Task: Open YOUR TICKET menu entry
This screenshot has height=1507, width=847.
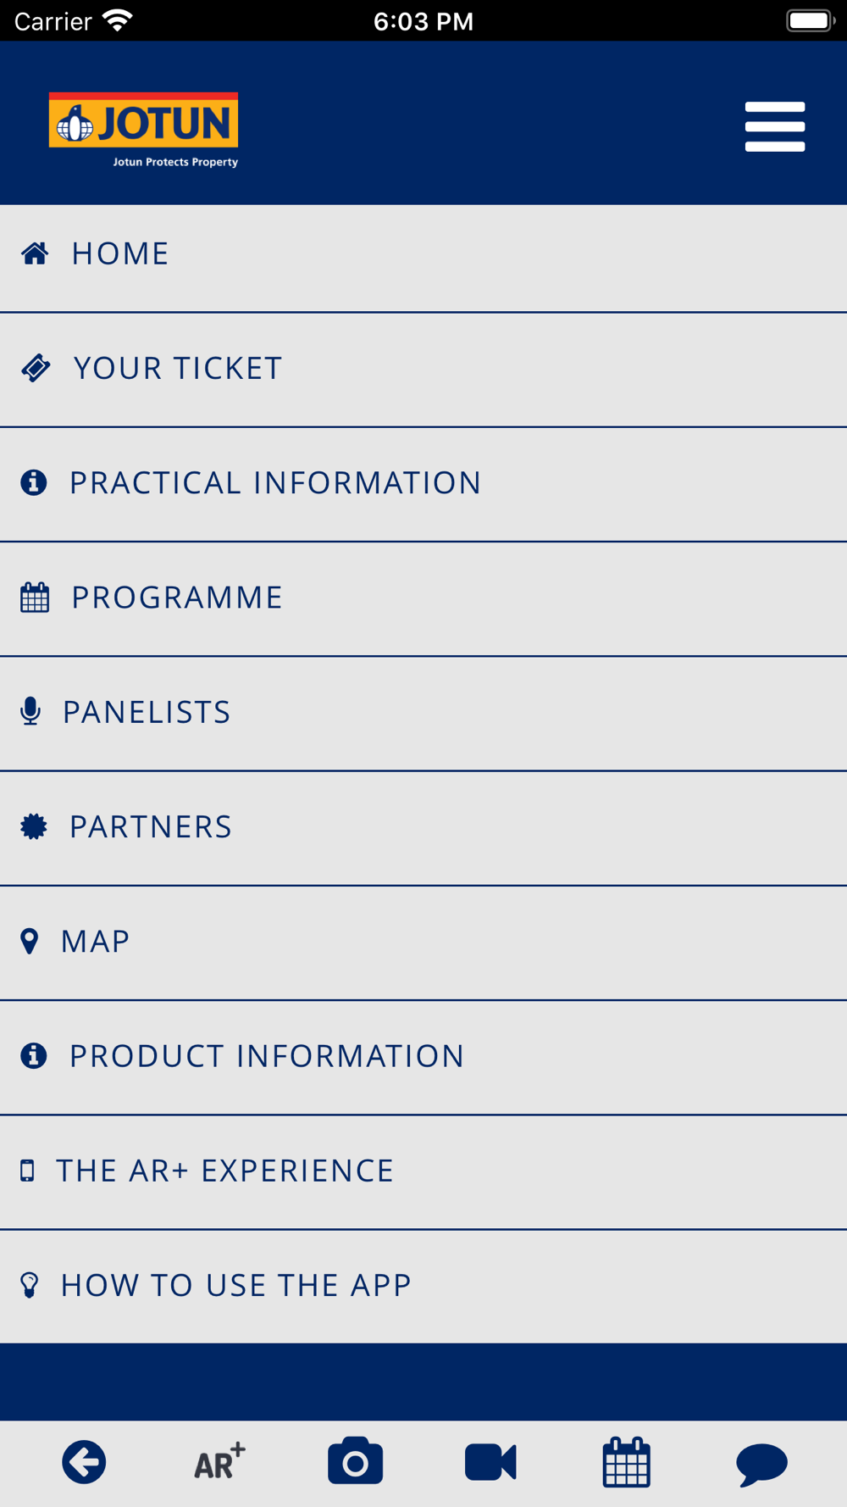Action: pyautogui.click(x=423, y=370)
